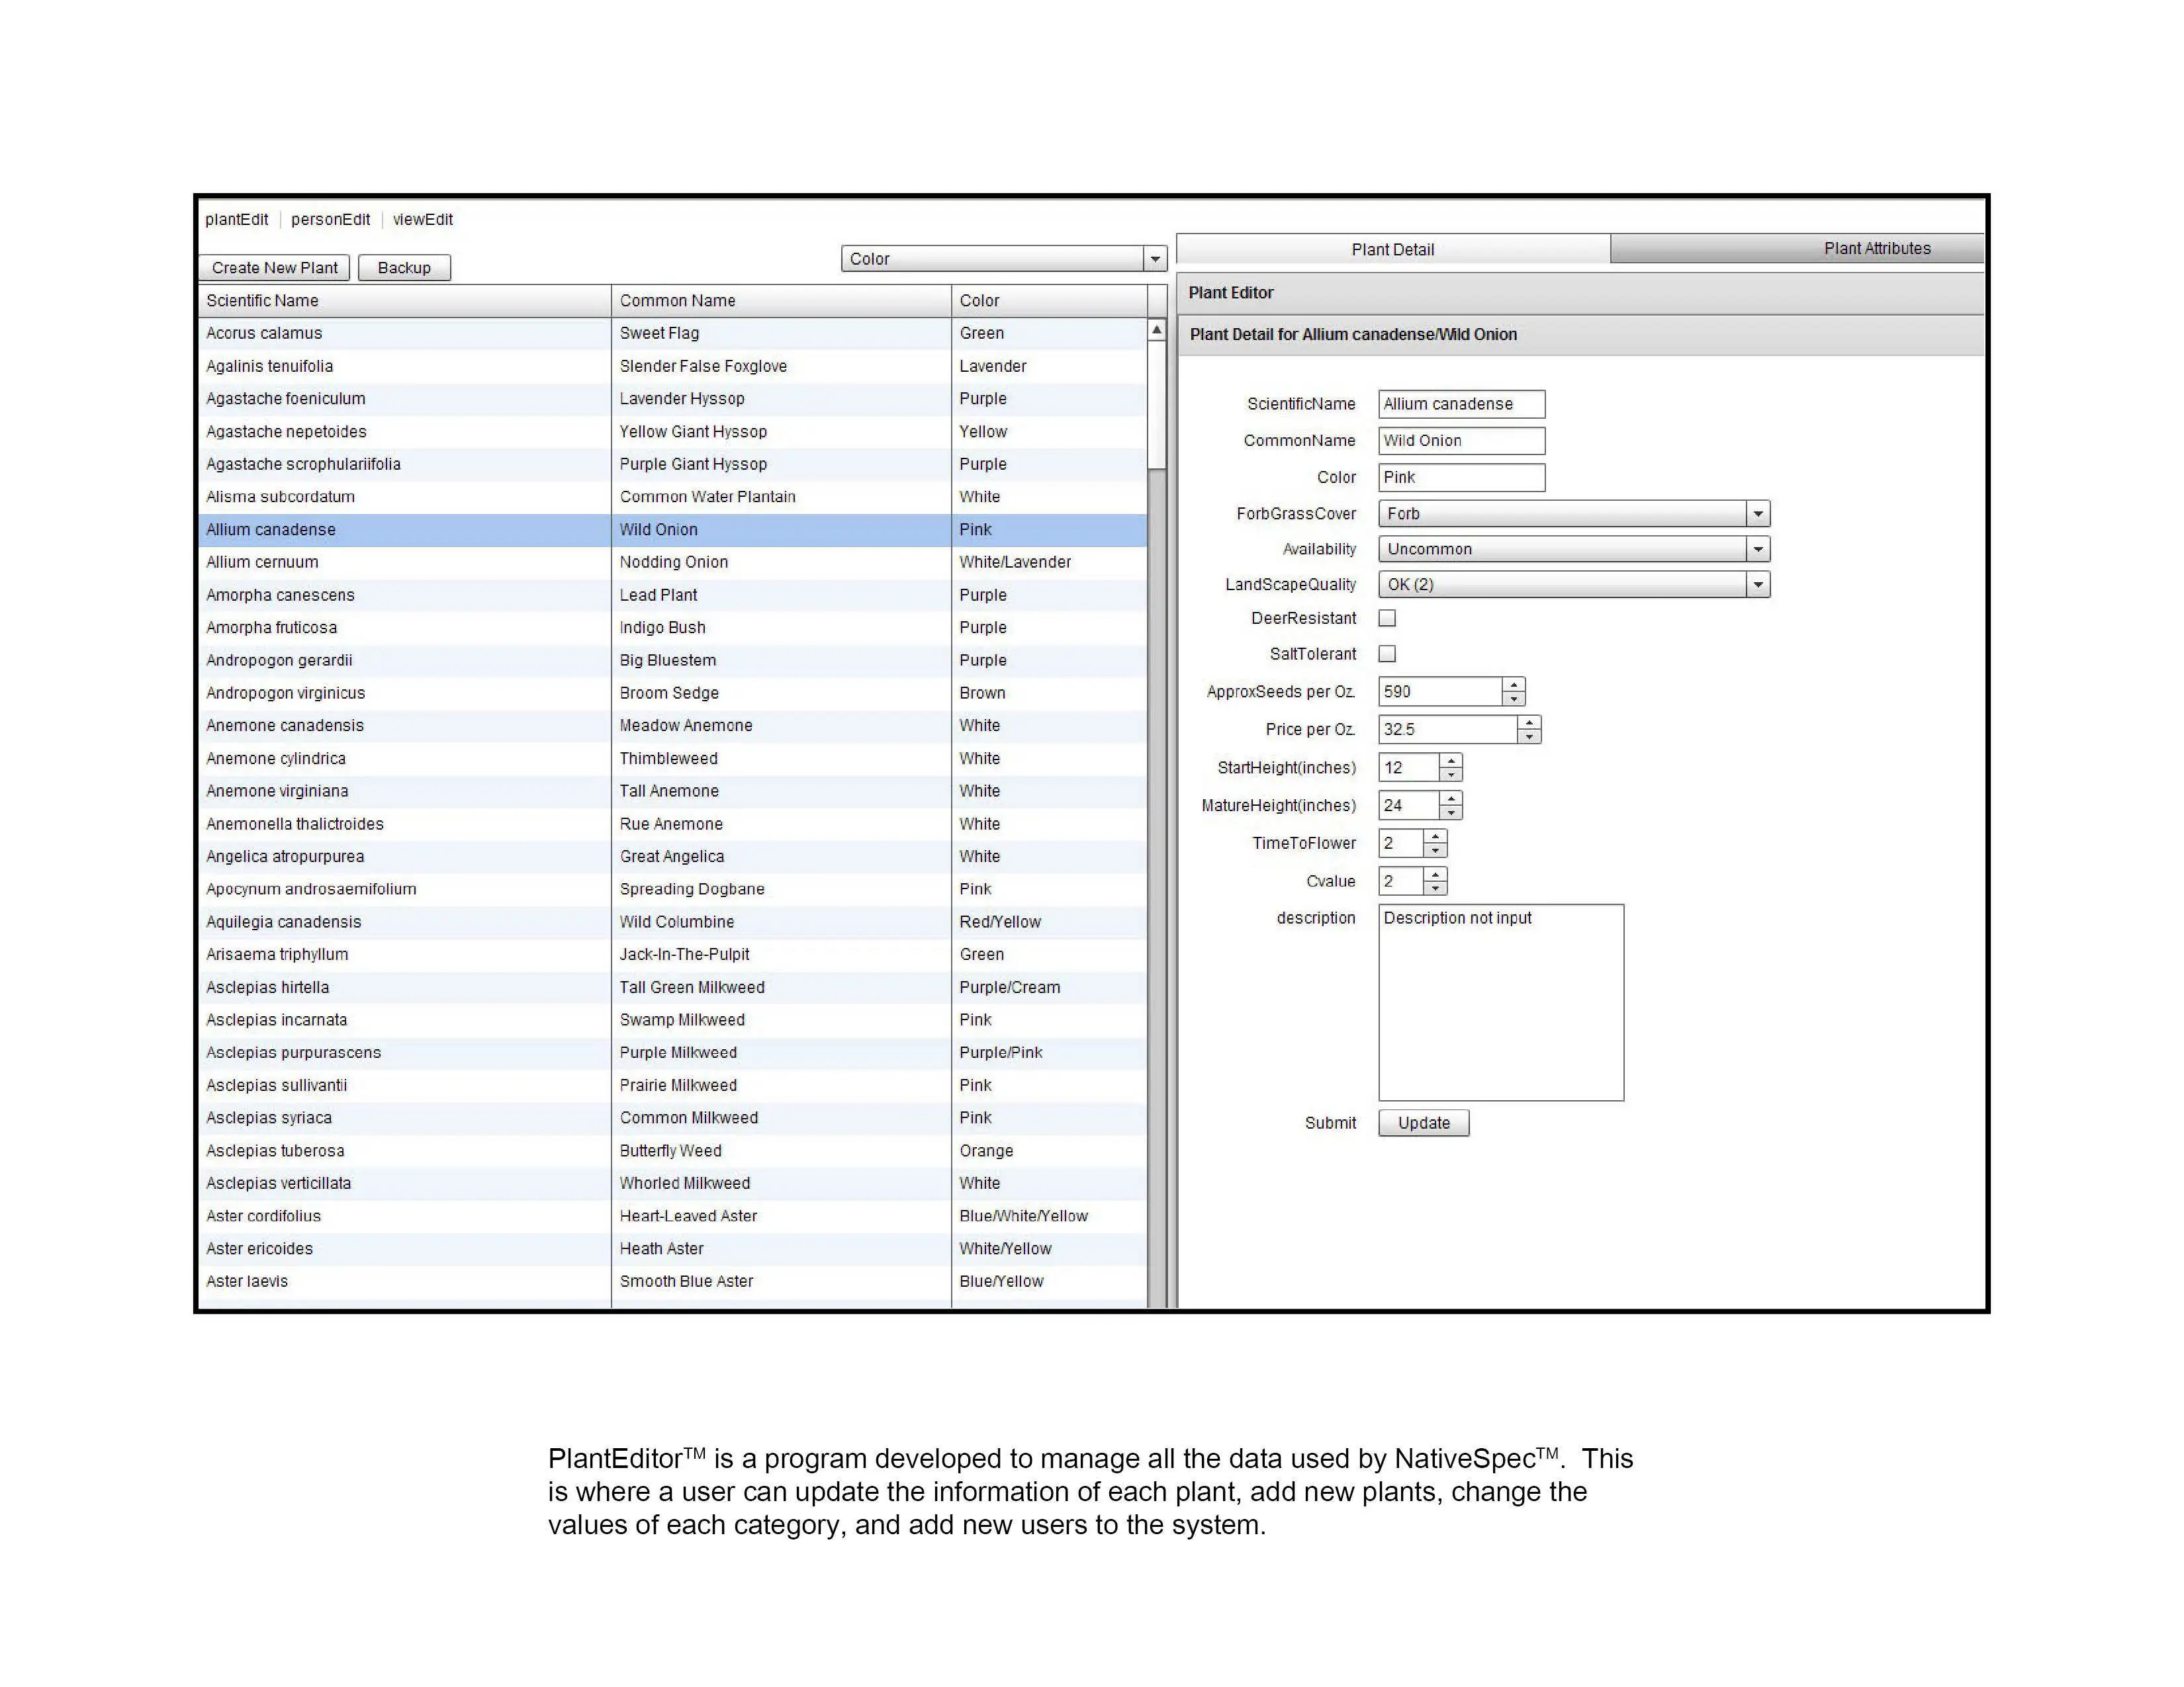Viewport: 2184px width, 1687px height.
Task: Enable the DeerResistant checkbox
Action: pos(1387,619)
